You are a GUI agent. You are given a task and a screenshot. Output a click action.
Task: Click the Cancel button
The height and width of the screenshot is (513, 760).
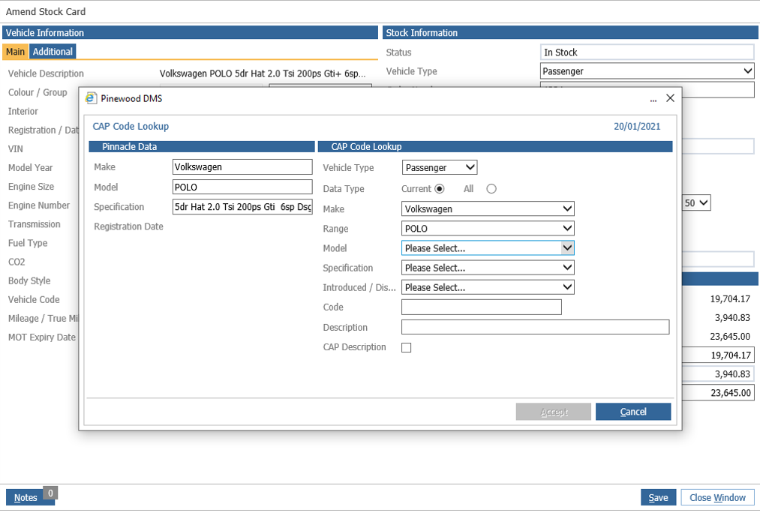pos(633,412)
